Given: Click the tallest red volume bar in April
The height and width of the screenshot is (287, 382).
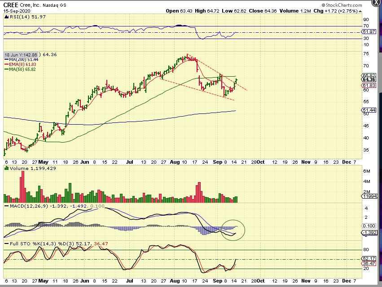Looking at the screenshot, I should [x=21, y=187].
